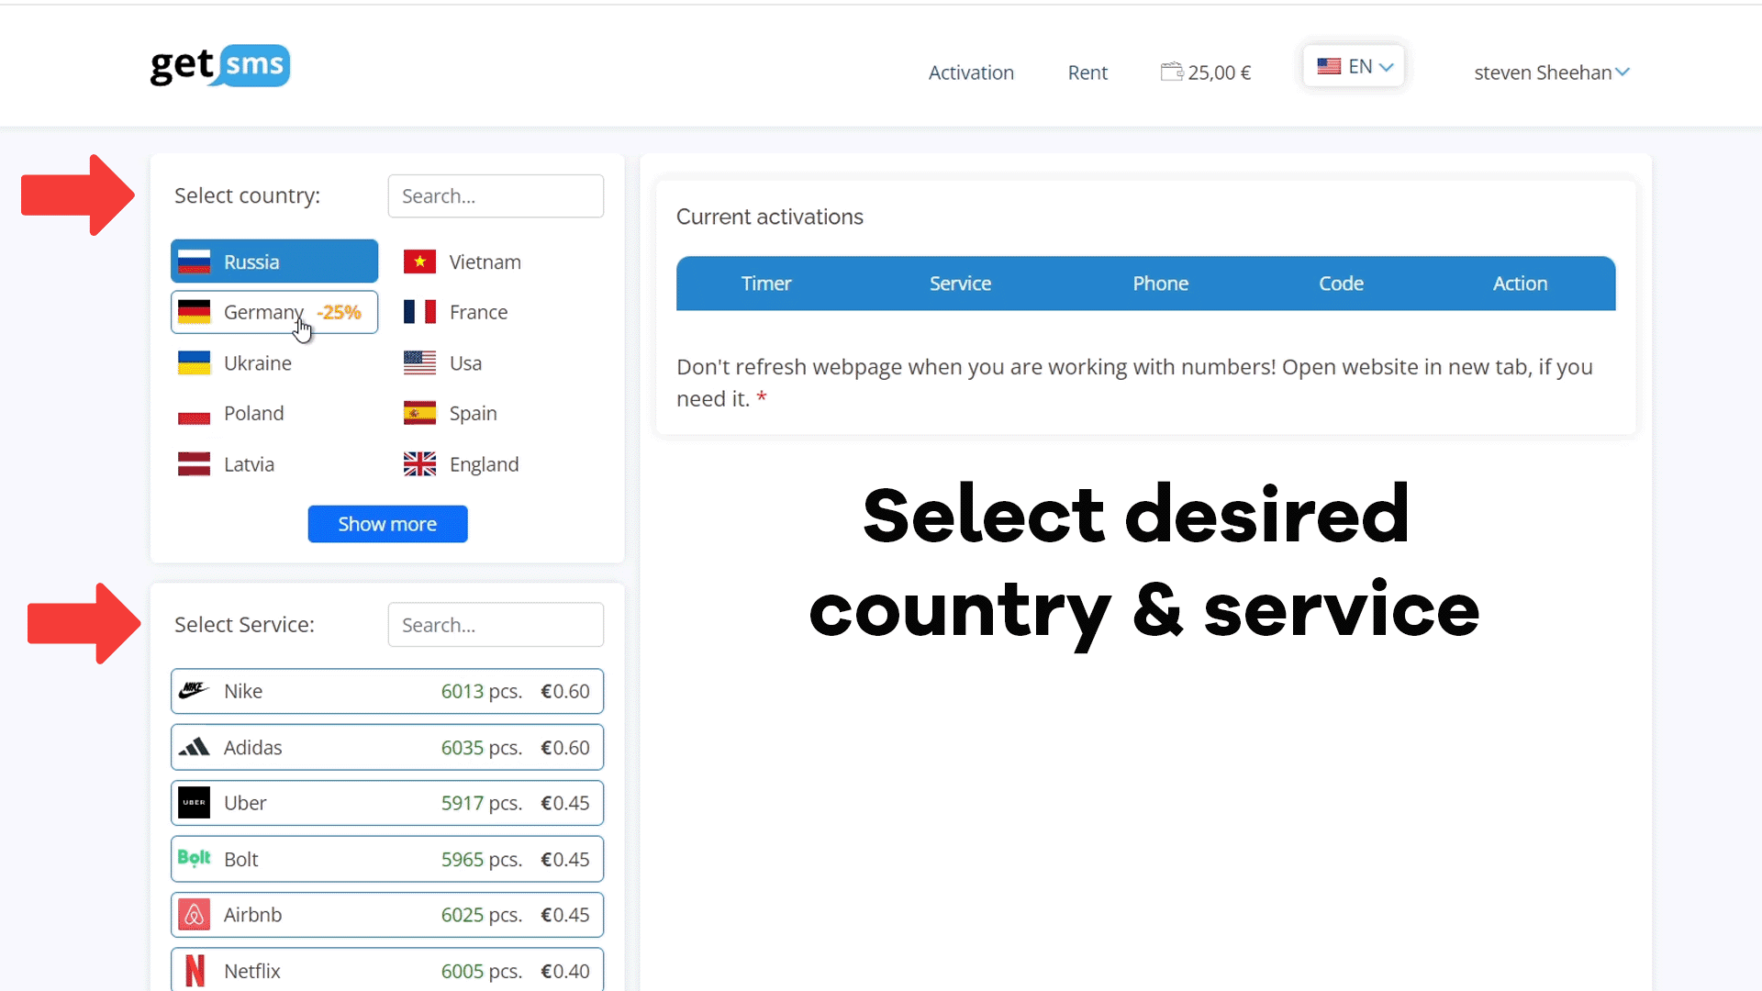Screen dimensions: 1762x991
Task: Click the Service column header
Action: tap(960, 284)
